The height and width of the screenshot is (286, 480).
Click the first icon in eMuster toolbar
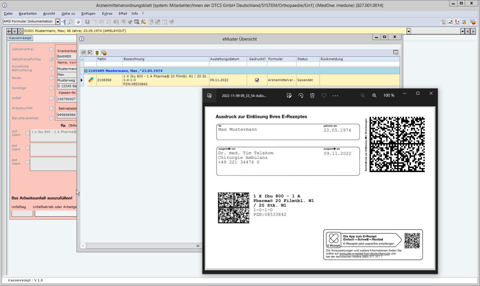pyautogui.click(x=84, y=53)
